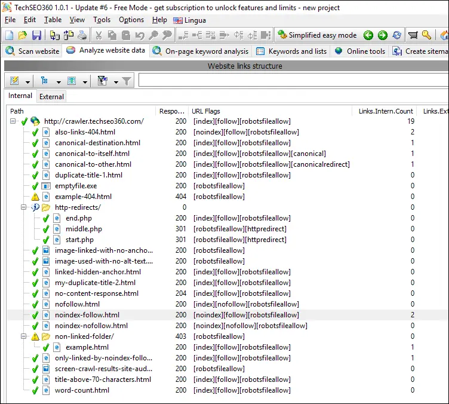Viewport: 449px width, 404px height.
Task: Click the Print icon in toolbar
Action: (x=82, y=36)
